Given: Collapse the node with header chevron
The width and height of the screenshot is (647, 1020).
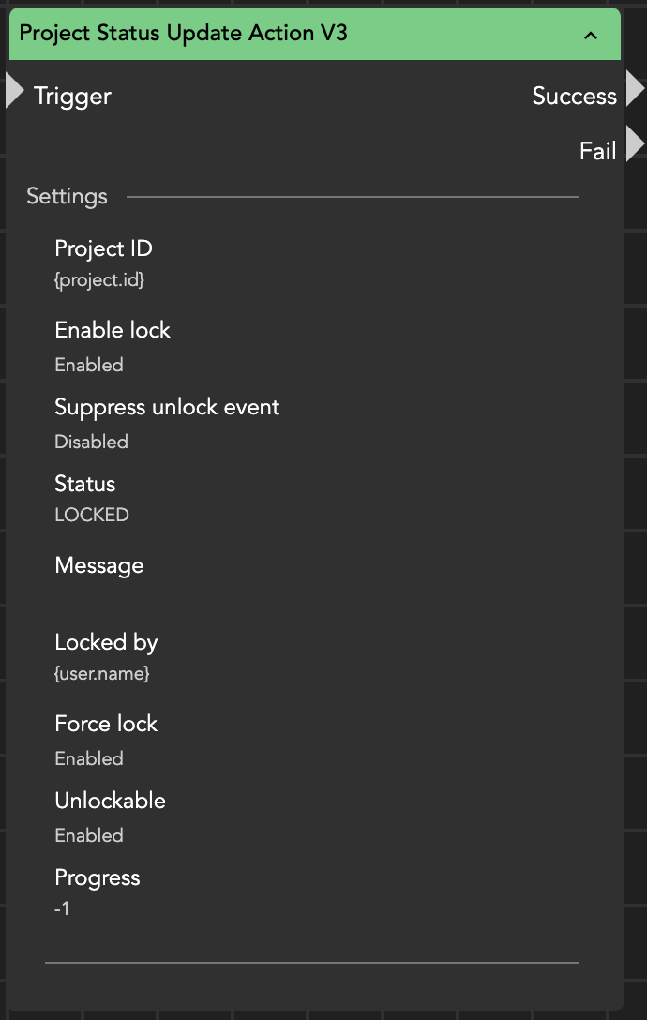Looking at the screenshot, I should point(591,36).
